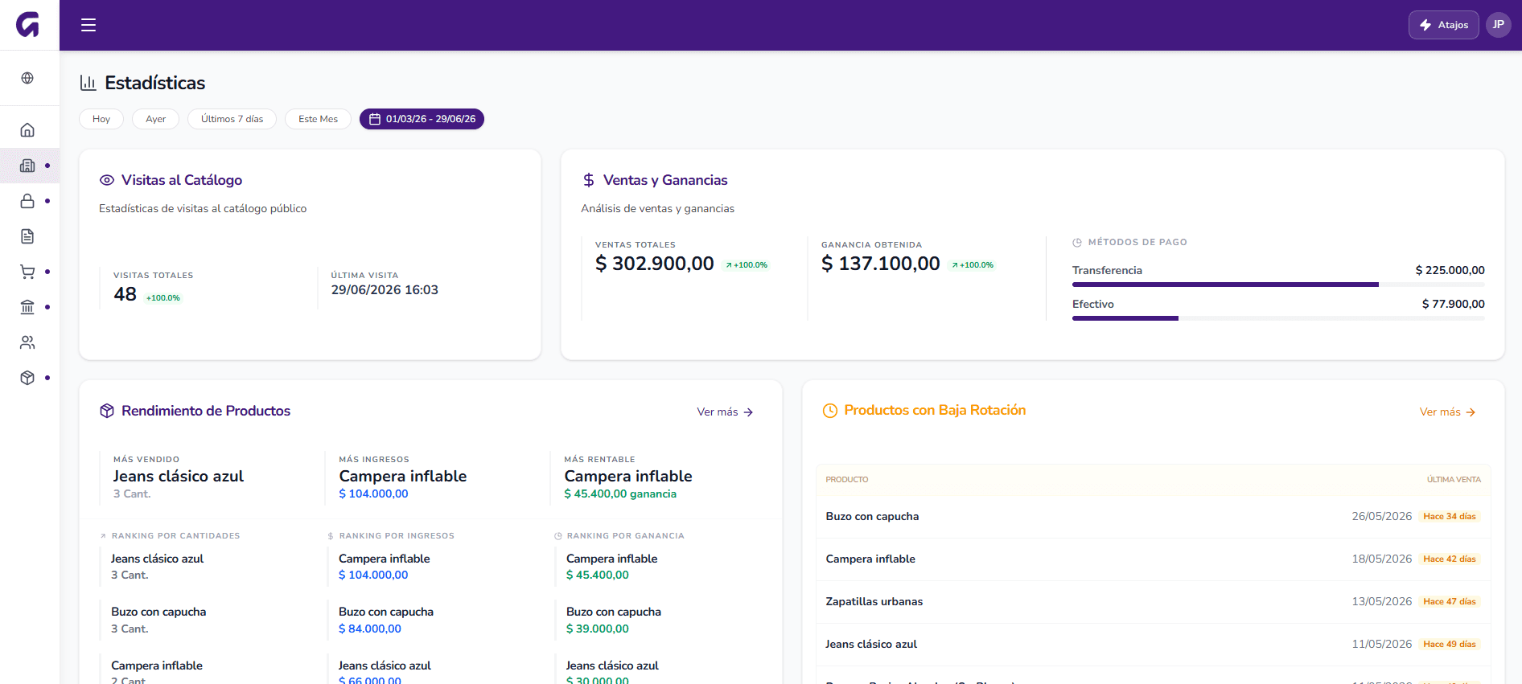The height and width of the screenshot is (684, 1522).
Task: Go to home icon in sidebar
Action: pyautogui.click(x=27, y=130)
